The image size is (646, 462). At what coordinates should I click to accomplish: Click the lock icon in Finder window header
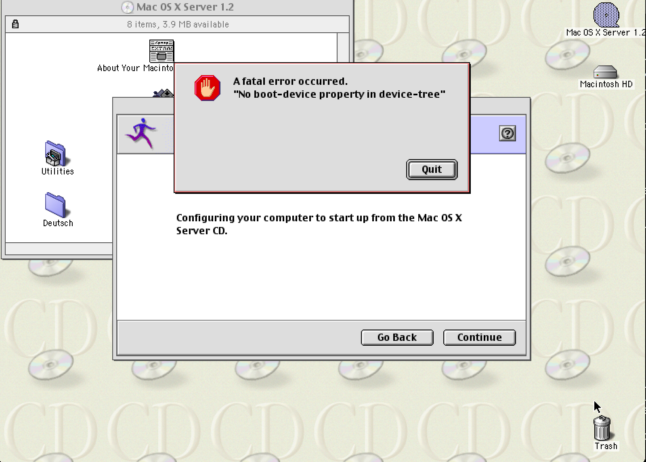pos(15,24)
